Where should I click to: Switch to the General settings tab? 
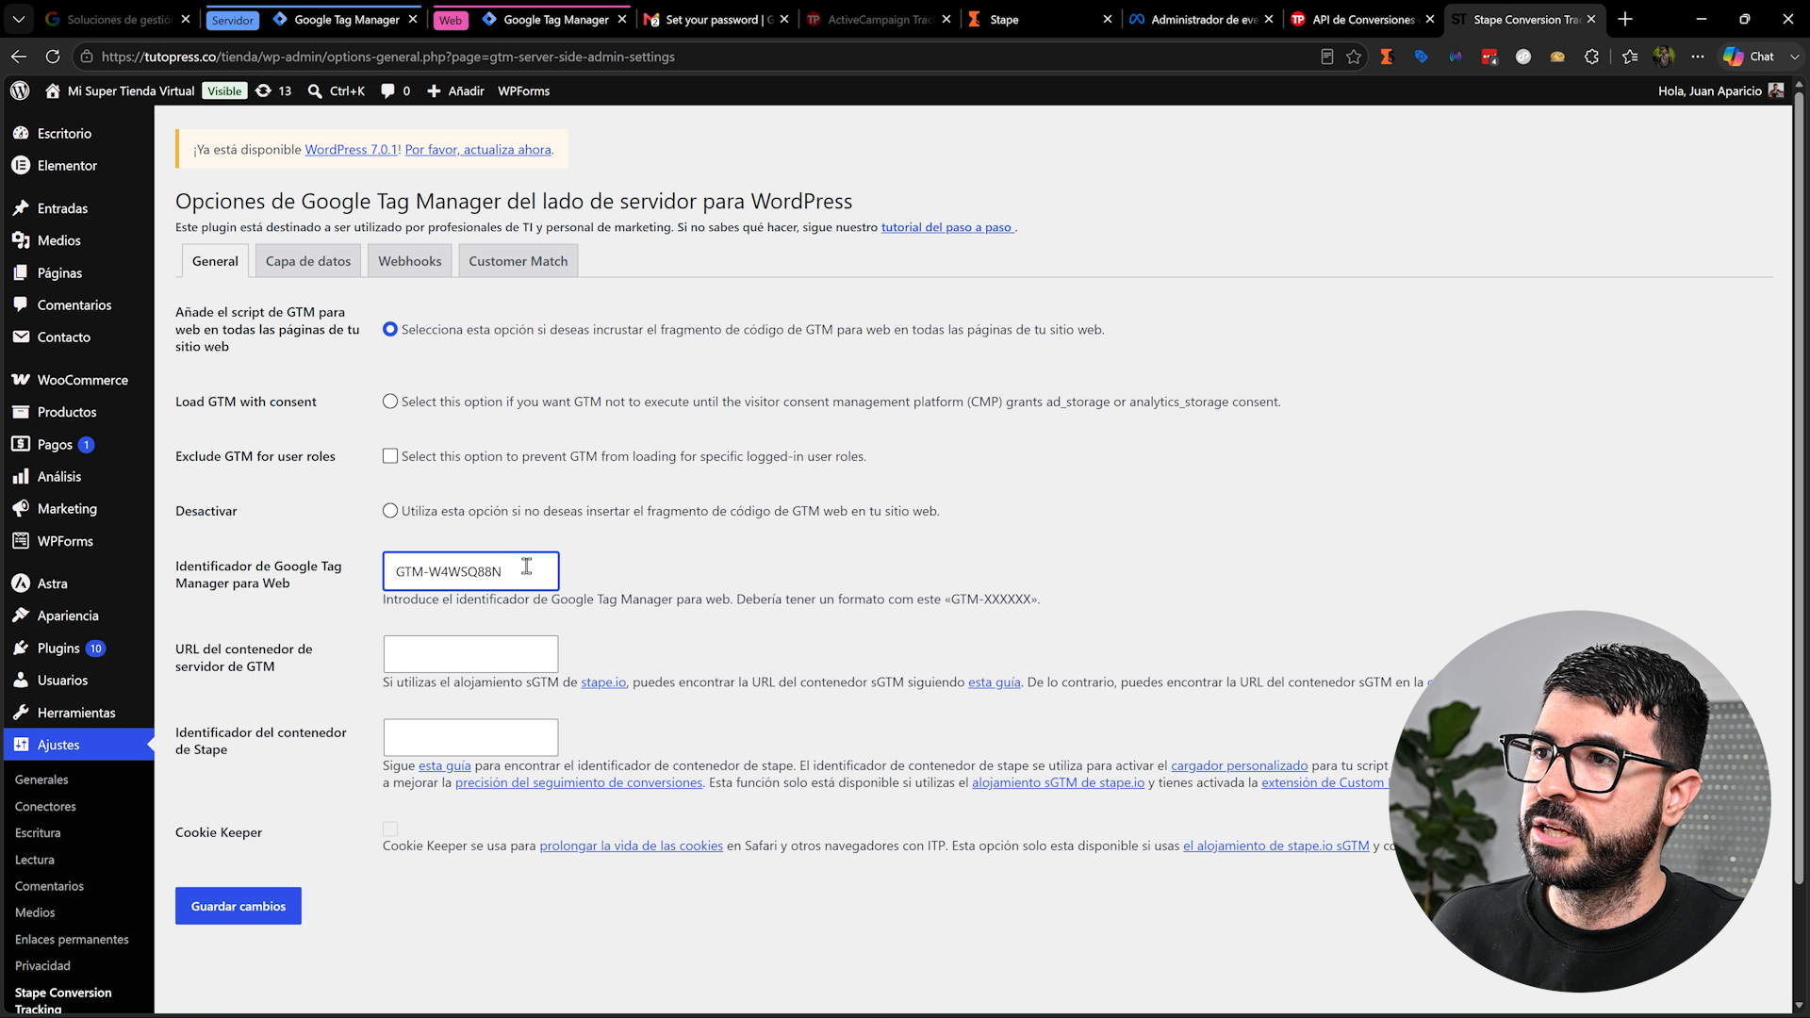(x=215, y=261)
